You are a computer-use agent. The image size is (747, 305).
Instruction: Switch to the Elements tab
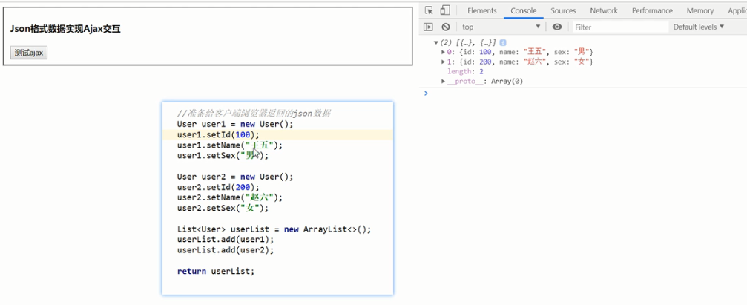click(481, 10)
